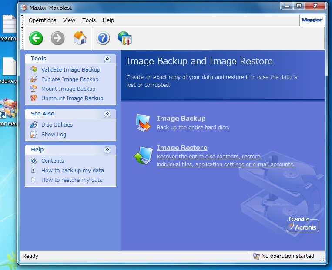The height and width of the screenshot is (270, 332).
Task: Collapse the Tools panel section
Action: point(107,59)
